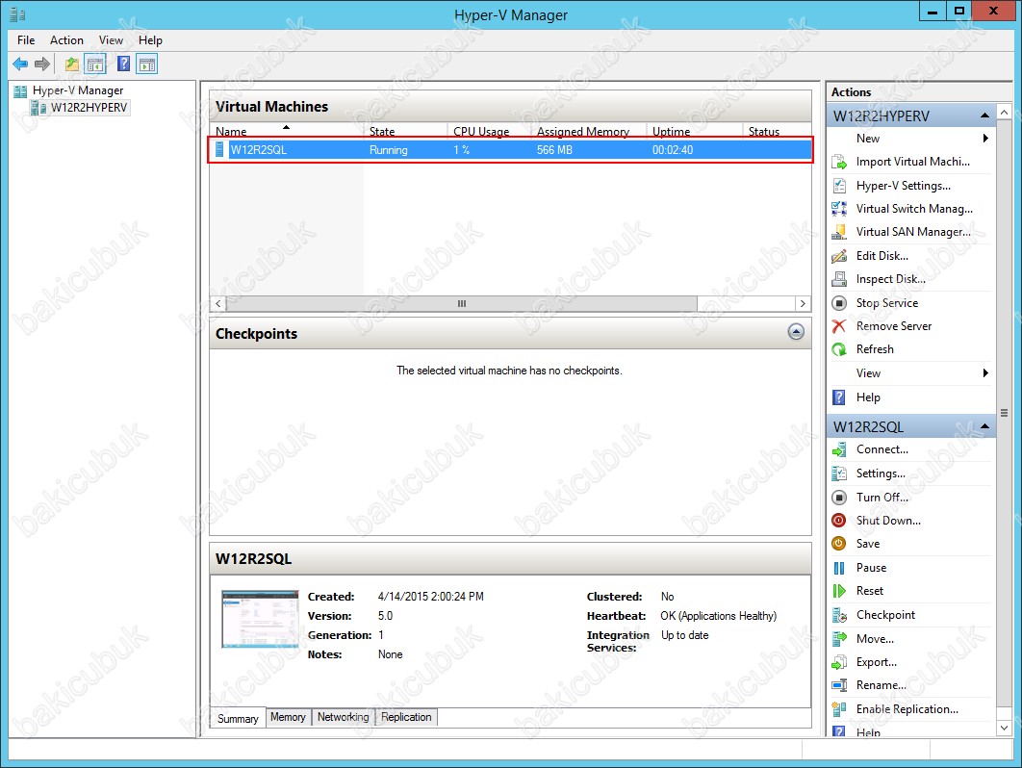Sort virtual machines by Name column

coord(287,131)
